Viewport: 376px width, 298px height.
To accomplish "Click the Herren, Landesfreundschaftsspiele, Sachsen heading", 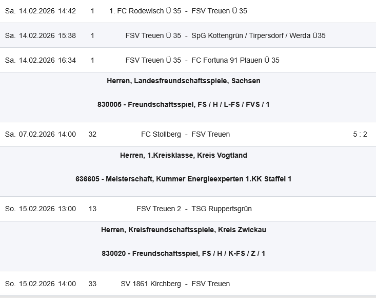I will tap(183, 81).
